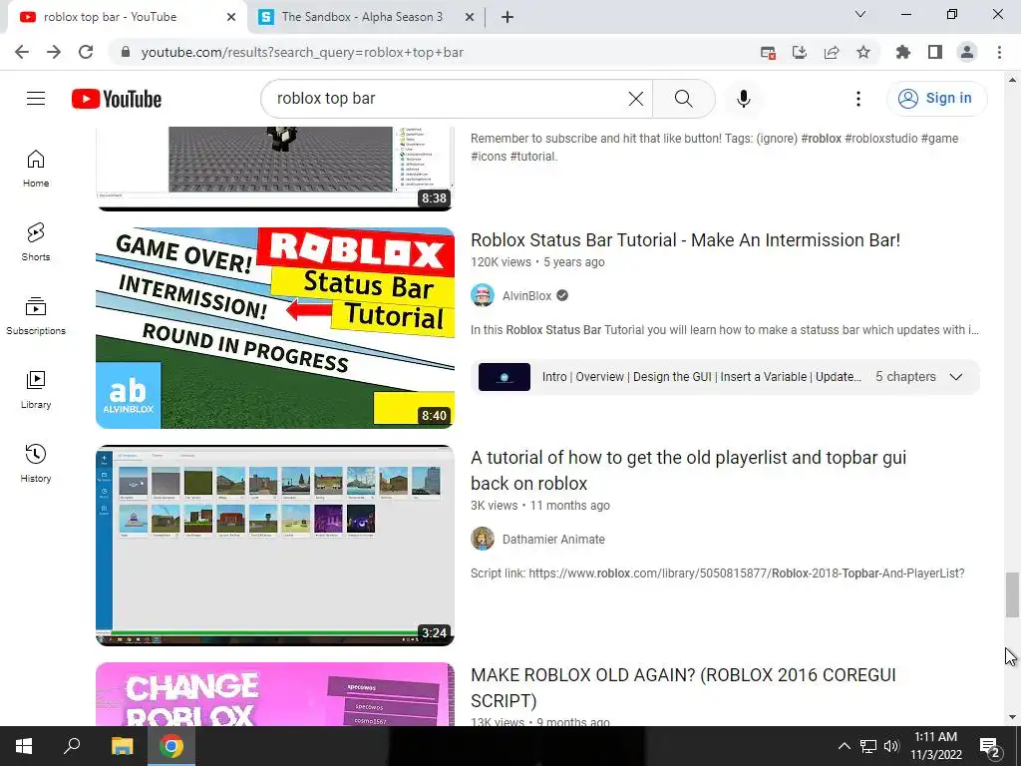Open Library in the sidebar

[x=36, y=390]
